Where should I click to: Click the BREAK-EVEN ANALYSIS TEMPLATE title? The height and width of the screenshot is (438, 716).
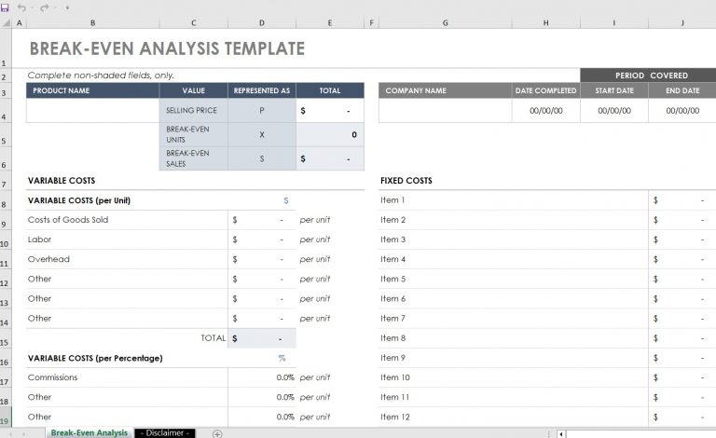click(x=167, y=48)
